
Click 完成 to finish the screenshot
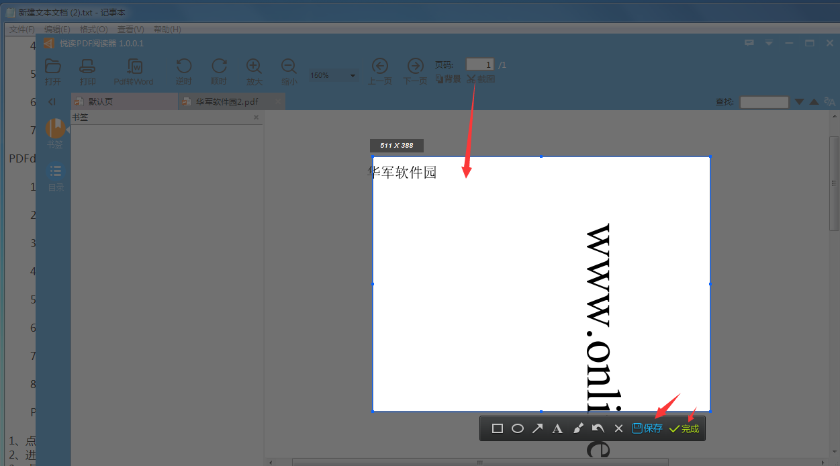click(684, 428)
